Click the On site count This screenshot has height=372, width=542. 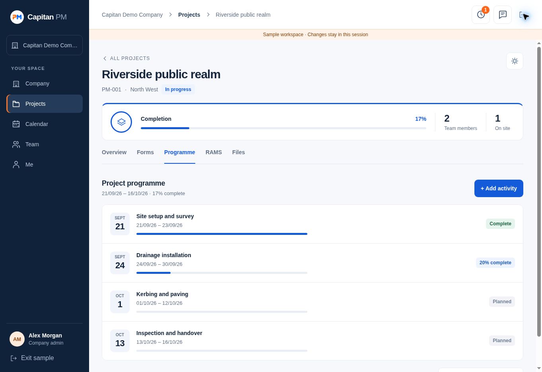click(x=503, y=122)
